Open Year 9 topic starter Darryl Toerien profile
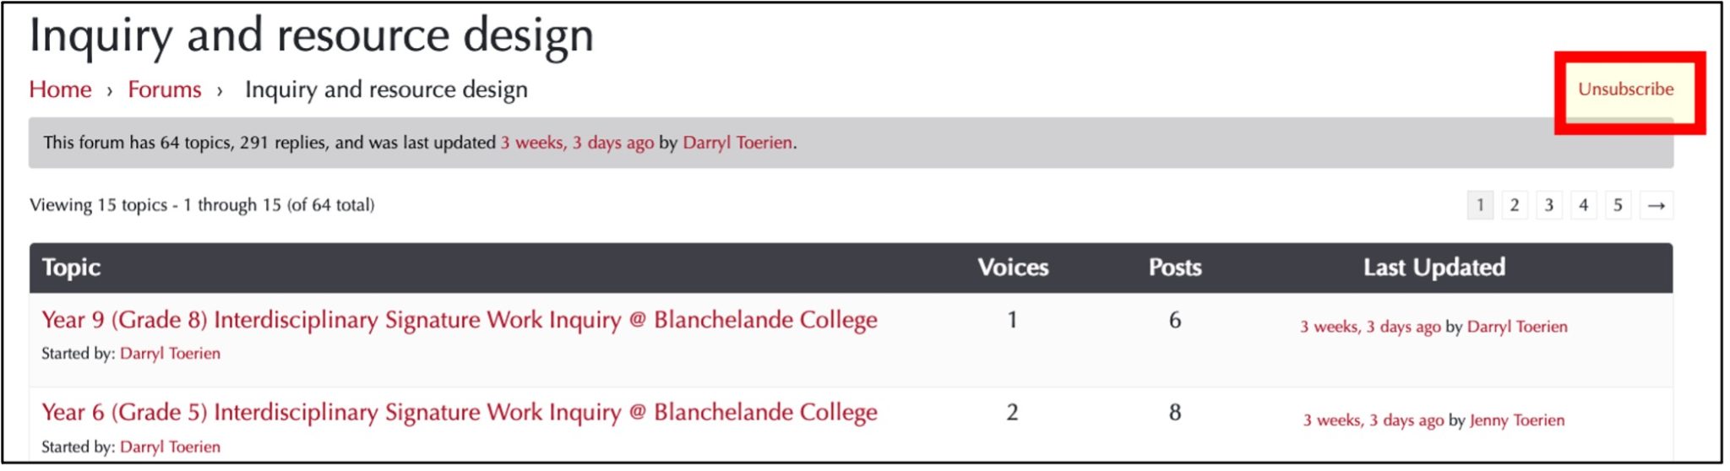Image resolution: width=1730 pixels, height=471 pixels. point(170,354)
